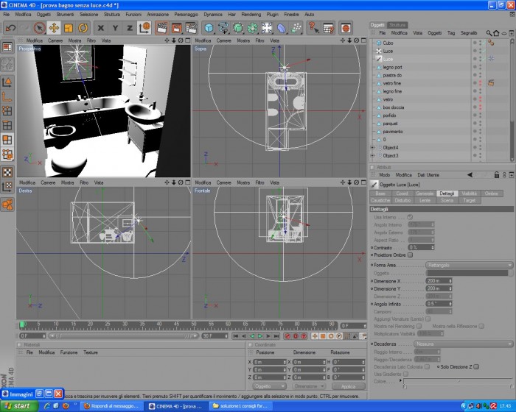Expand the Object4 tree node

372,148
